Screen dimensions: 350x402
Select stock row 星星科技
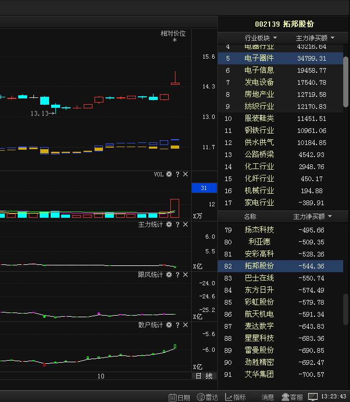tap(281, 339)
